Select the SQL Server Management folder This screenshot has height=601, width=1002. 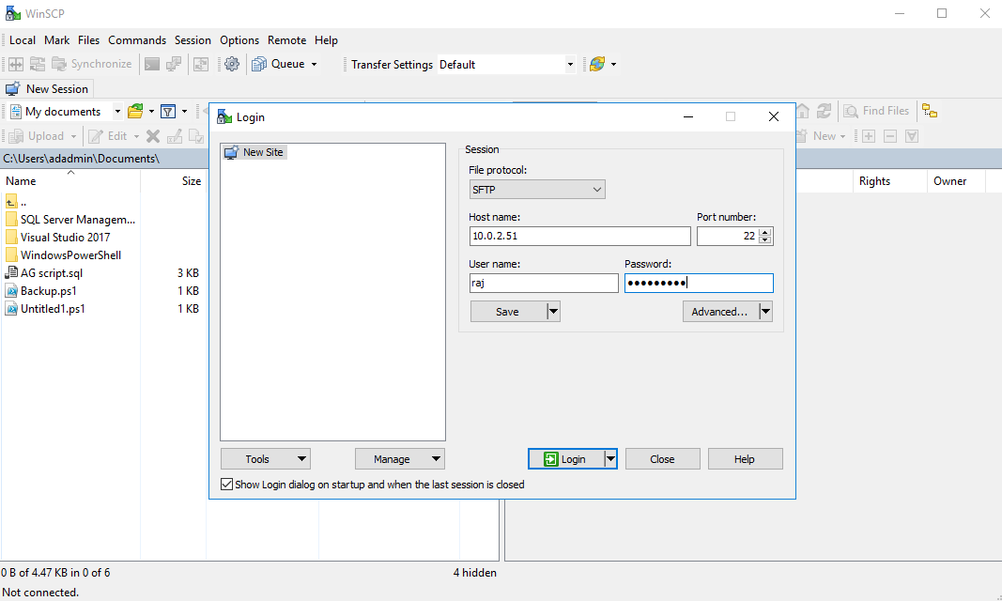click(x=70, y=220)
